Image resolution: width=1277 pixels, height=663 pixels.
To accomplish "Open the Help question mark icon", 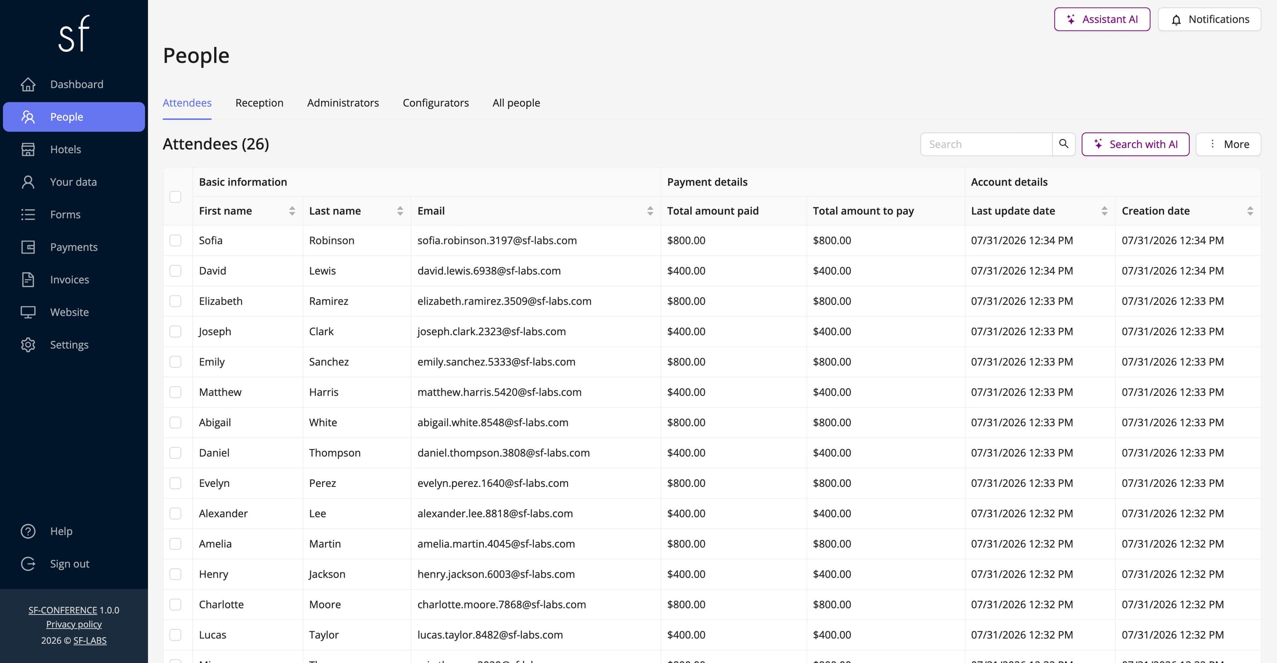I will pyautogui.click(x=28, y=531).
